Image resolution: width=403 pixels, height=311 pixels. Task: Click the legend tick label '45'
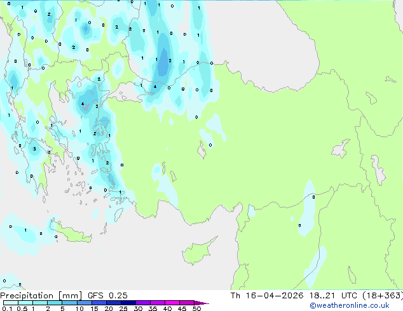182,308
